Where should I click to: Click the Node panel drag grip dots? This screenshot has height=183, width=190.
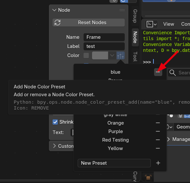click(x=122, y=10)
